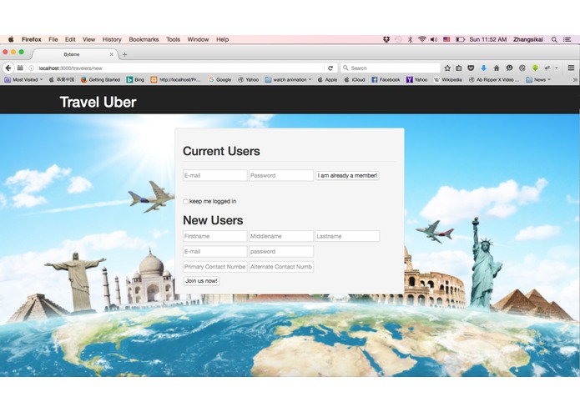Open the Edit menu
The width and height of the screenshot is (580, 412).
click(70, 39)
